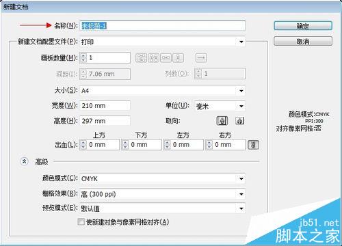The image size is (342, 246).
Task: Click the 左方 bleed stepper arrows
Action: click(x=167, y=145)
